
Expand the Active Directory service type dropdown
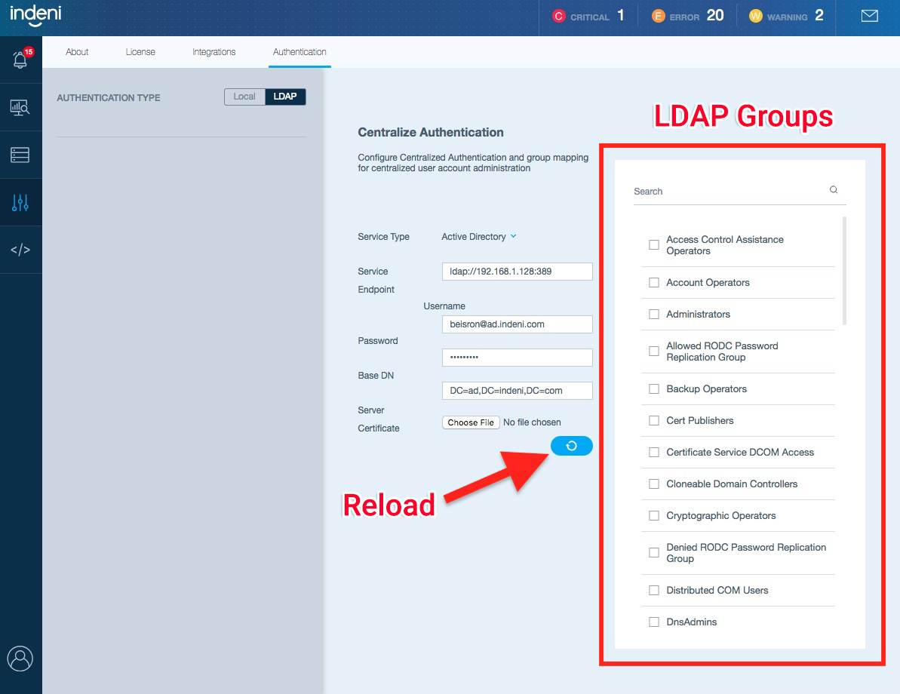(479, 237)
